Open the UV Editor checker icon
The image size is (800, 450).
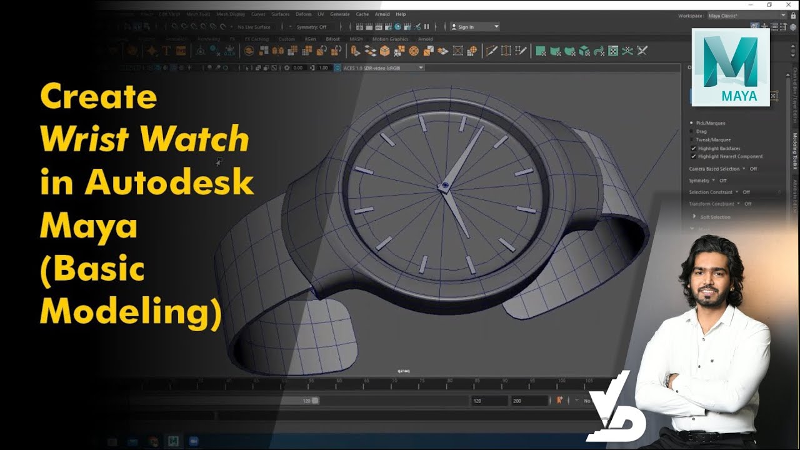[x=613, y=51]
